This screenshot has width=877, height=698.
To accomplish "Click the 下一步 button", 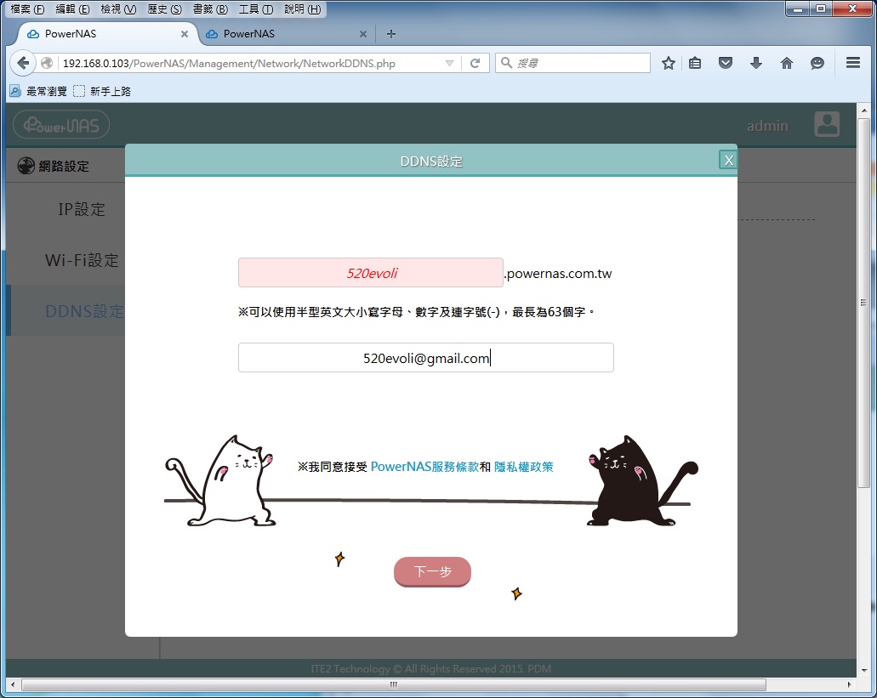I will pos(432,571).
